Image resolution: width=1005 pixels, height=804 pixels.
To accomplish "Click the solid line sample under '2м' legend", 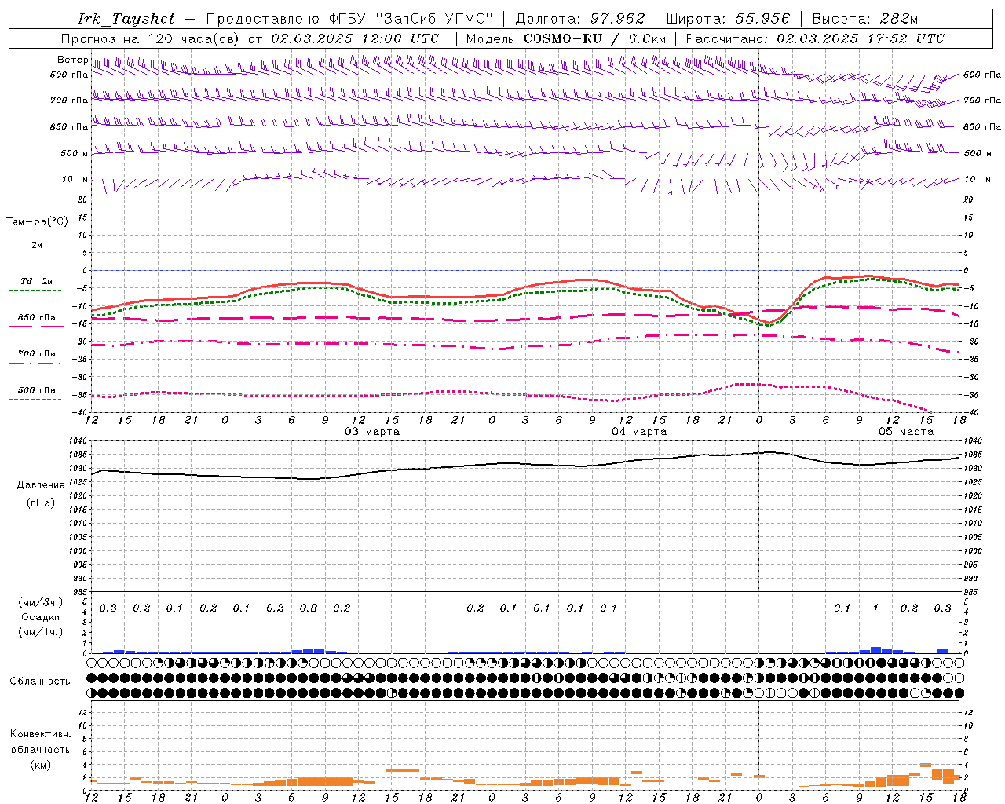I will (36, 254).
